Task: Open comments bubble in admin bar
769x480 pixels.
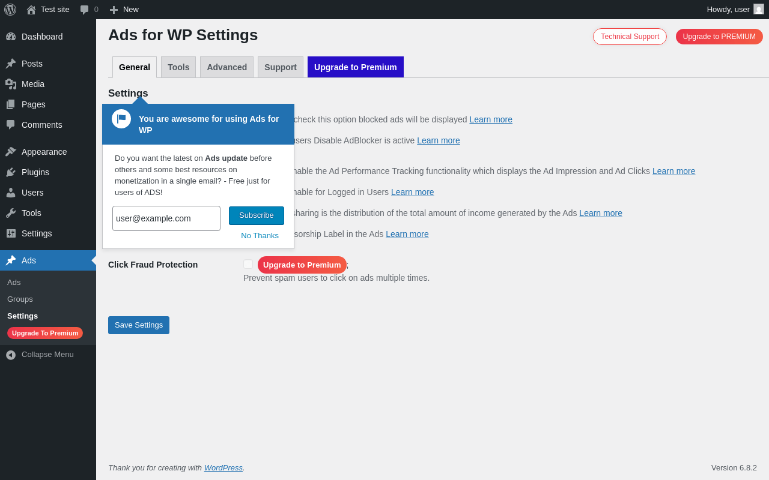Action: (84, 10)
